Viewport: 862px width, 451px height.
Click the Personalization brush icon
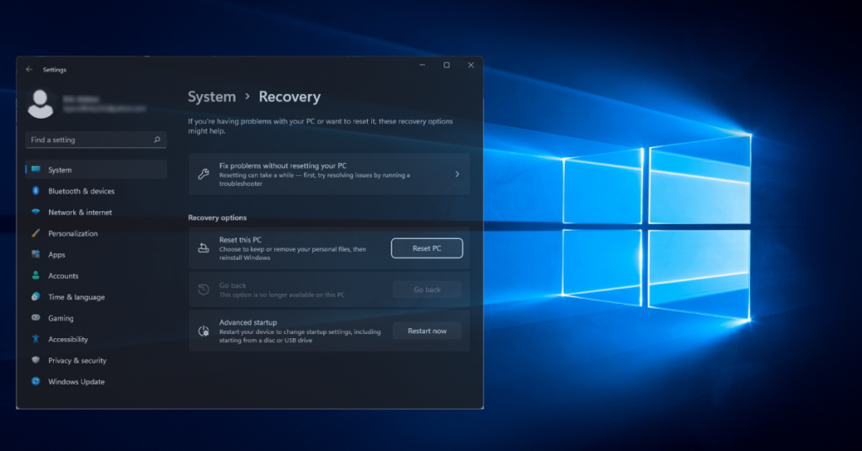[35, 233]
